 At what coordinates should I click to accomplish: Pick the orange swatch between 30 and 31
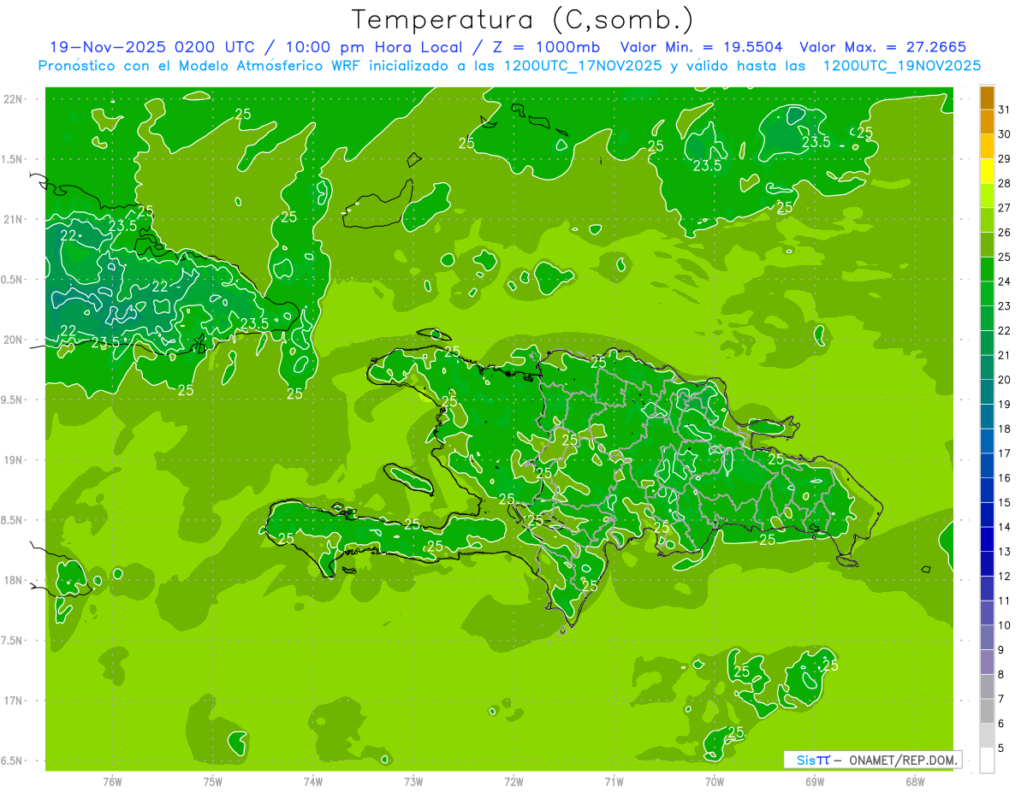point(987,122)
